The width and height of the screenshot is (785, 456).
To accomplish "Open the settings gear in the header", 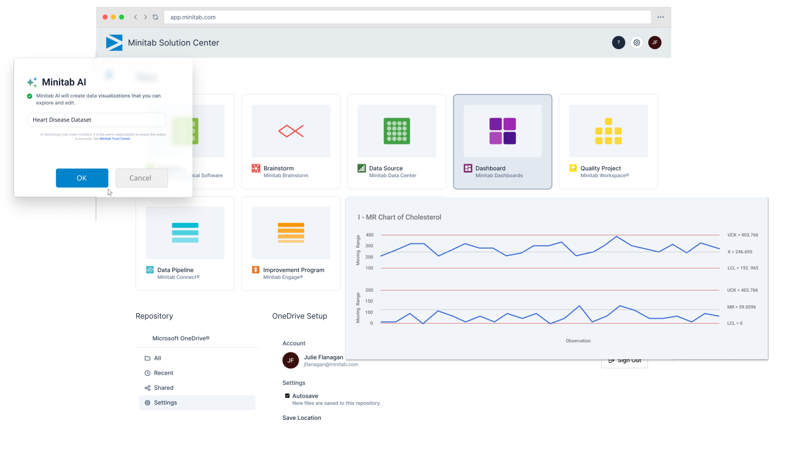I will tap(637, 42).
